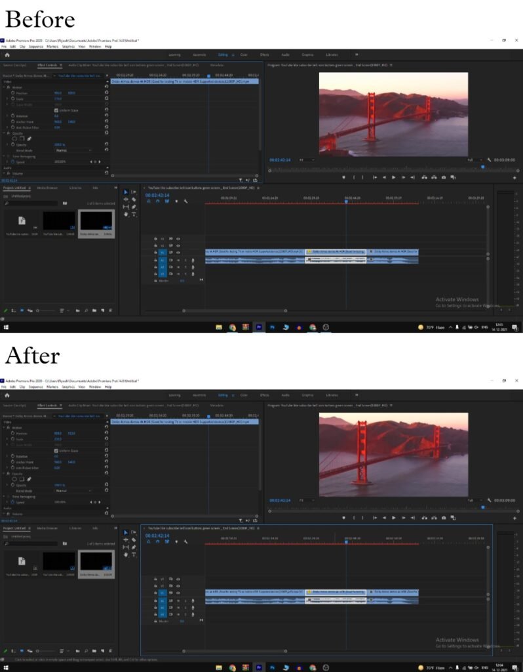The height and width of the screenshot is (672, 523).
Task: Click the Home icon in the Before screenshot
Action: point(7,55)
